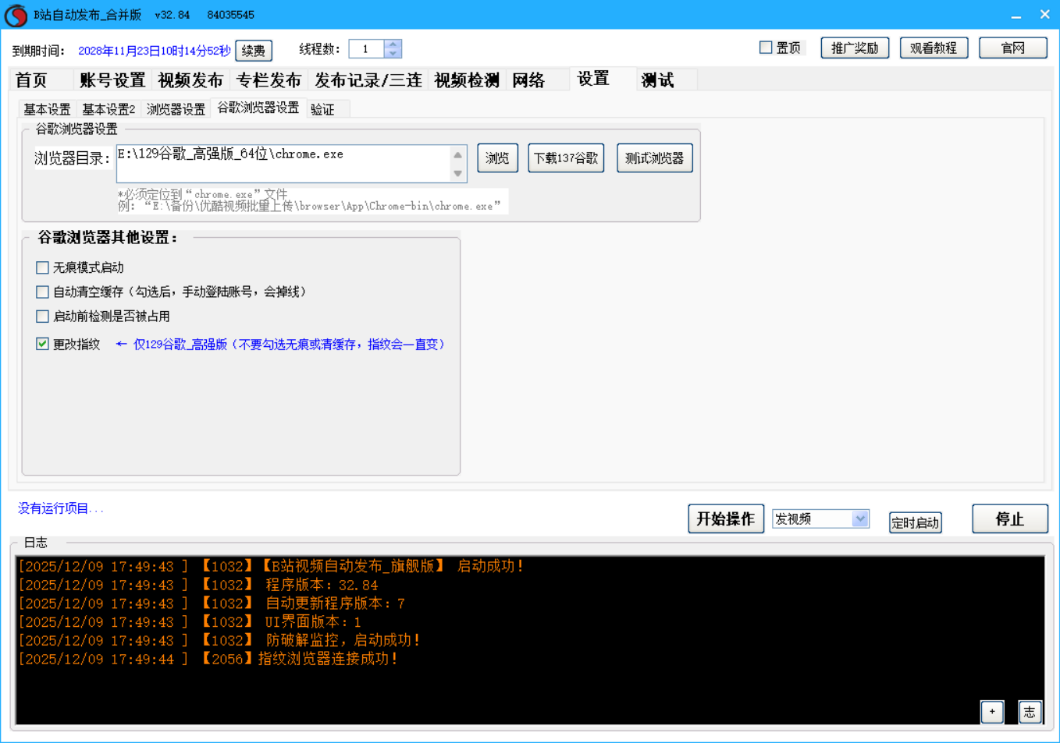Click the 志 log button

[1030, 711]
